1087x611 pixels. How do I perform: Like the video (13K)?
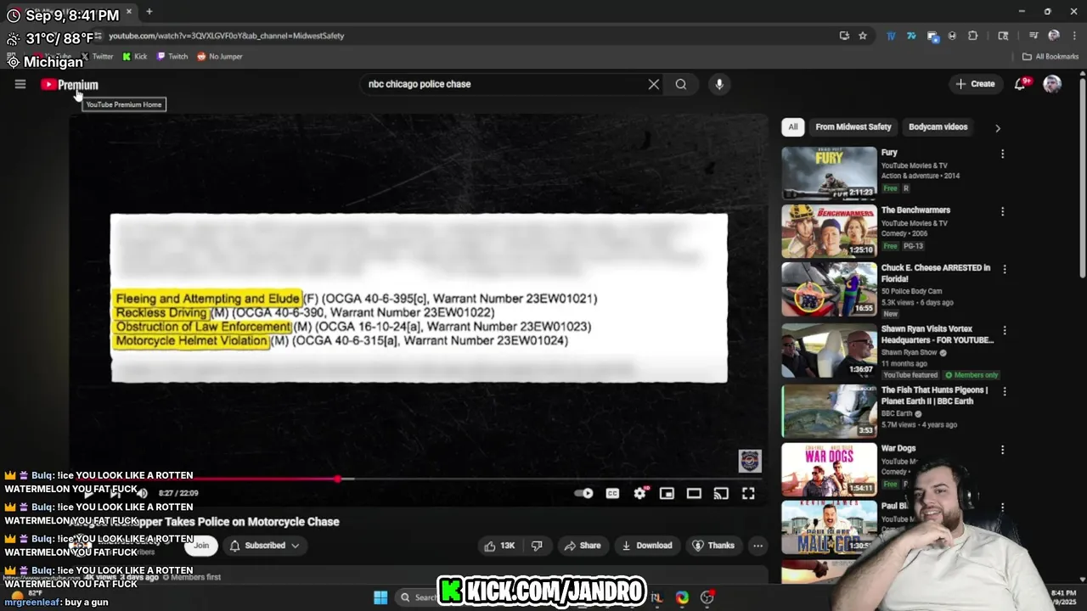pos(500,546)
